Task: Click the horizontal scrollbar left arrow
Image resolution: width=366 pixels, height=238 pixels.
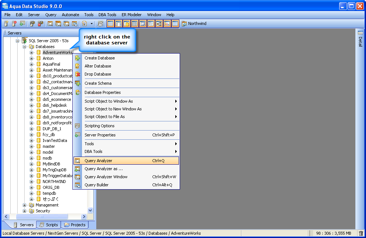Action: click(x=6, y=217)
